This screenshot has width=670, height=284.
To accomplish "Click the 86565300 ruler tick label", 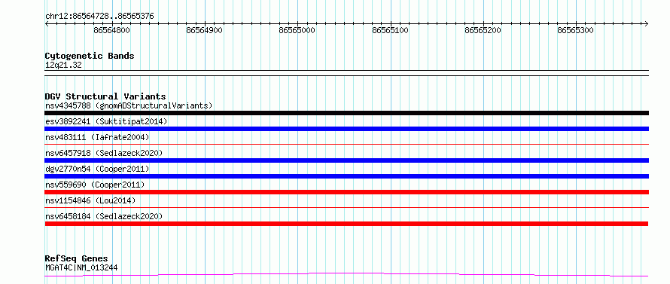I will click(576, 30).
